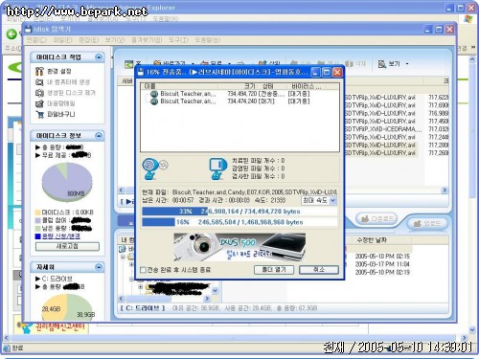Viewport: 479px width, 359px height.
Task: Click the horizontal scrollbar under the local folder tree
Action: click(165, 299)
